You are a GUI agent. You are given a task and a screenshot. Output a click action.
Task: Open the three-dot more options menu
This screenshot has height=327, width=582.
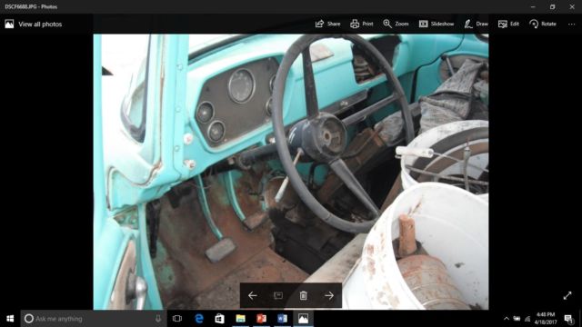571,25
